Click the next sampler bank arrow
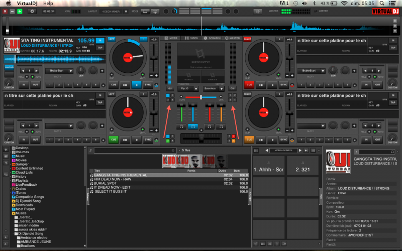This screenshot has width=402, height=251. point(300,151)
